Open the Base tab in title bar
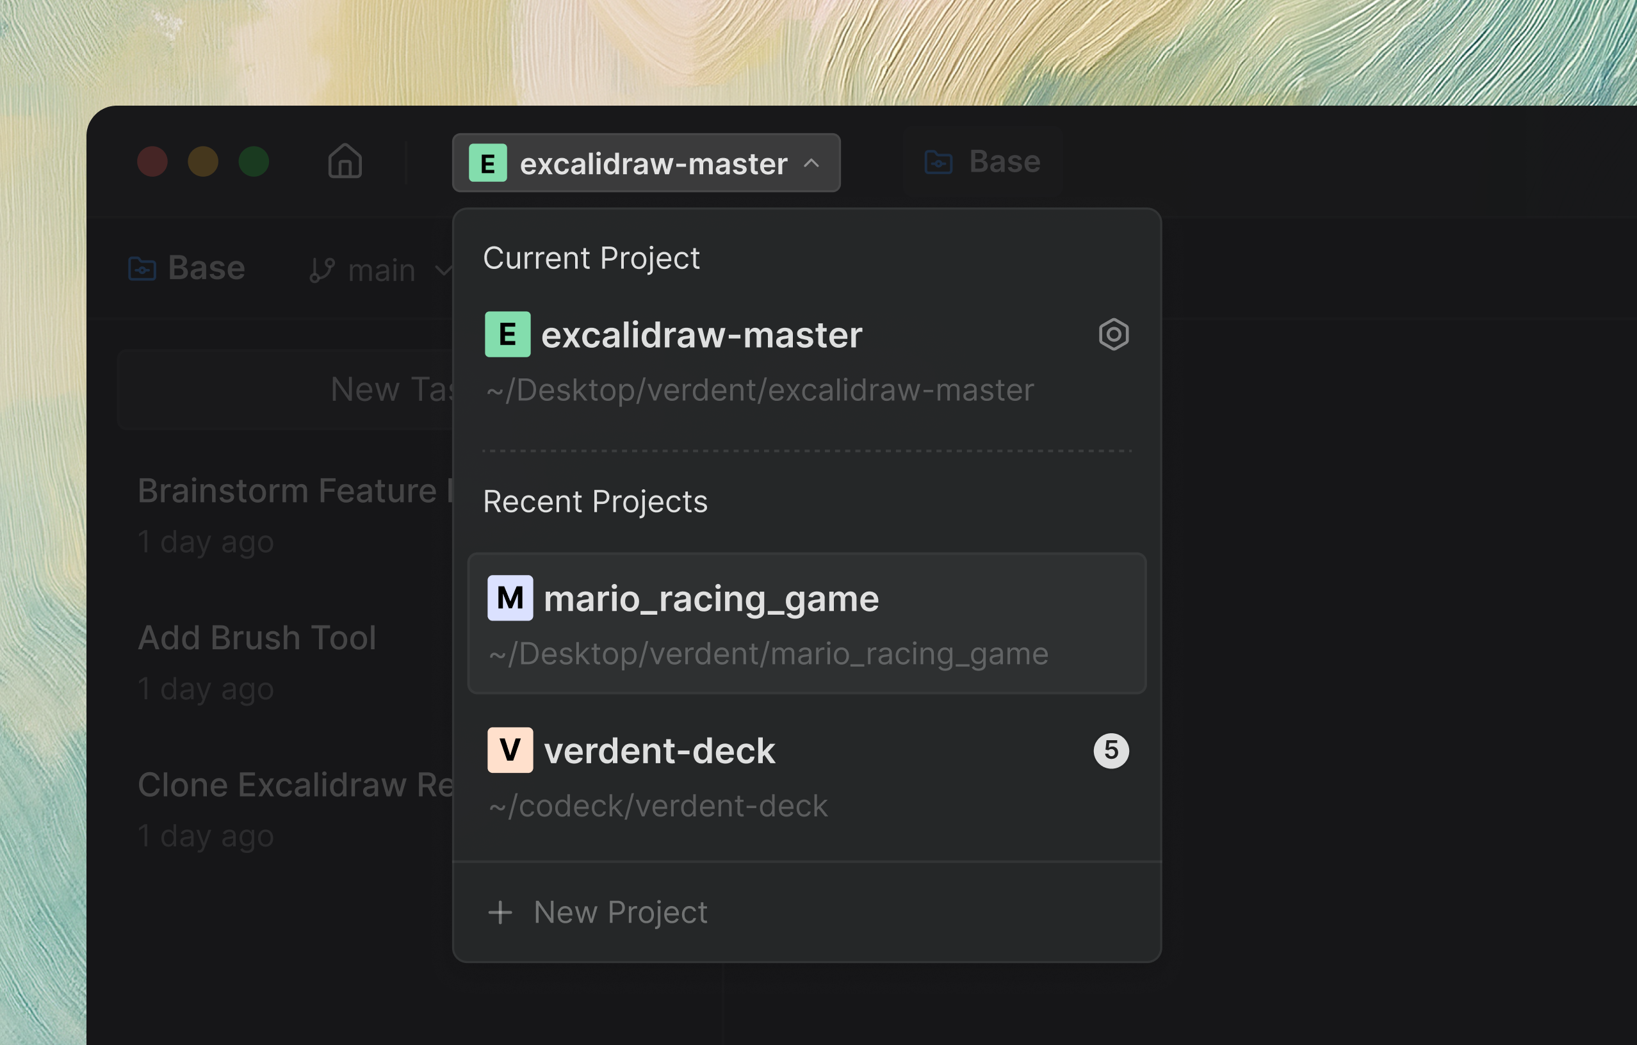Image resolution: width=1637 pixels, height=1045 pixels. coord(982,162)
